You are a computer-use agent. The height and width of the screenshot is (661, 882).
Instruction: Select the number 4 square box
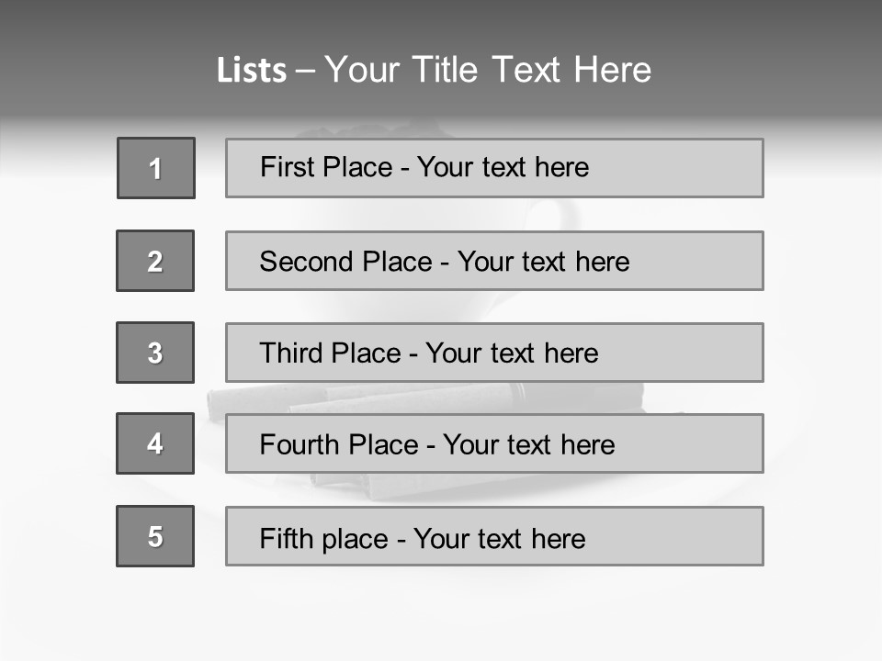[155, 443]
